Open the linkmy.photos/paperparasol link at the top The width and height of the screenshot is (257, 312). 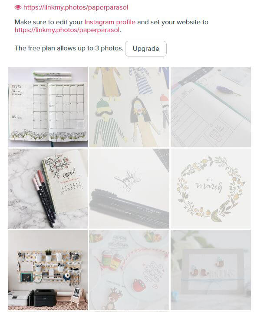[x=76, y=7]
